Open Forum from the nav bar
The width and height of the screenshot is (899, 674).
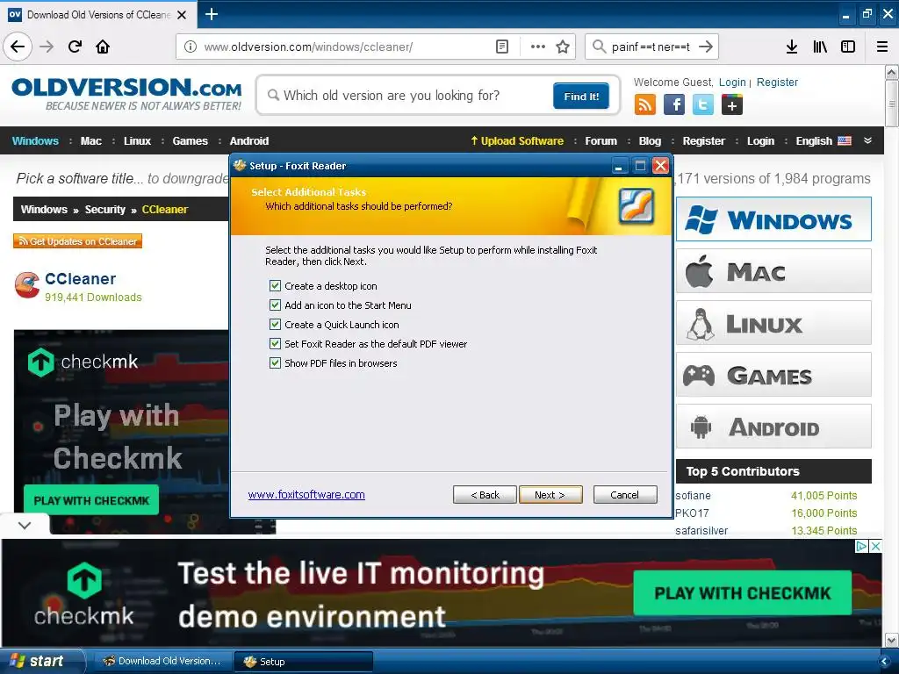coord(601,141)
